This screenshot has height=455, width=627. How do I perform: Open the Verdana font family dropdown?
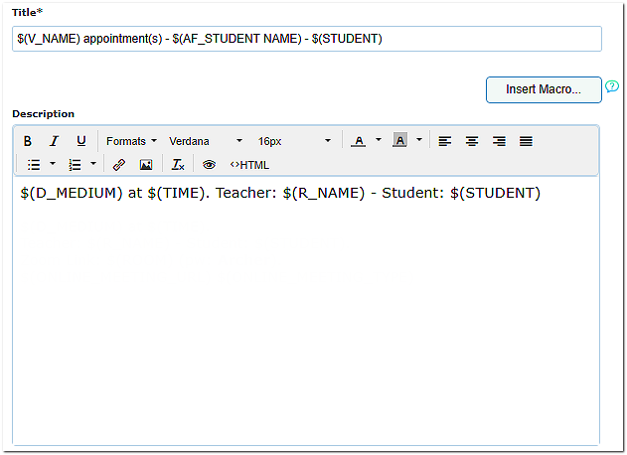click(x=205, y=141)
